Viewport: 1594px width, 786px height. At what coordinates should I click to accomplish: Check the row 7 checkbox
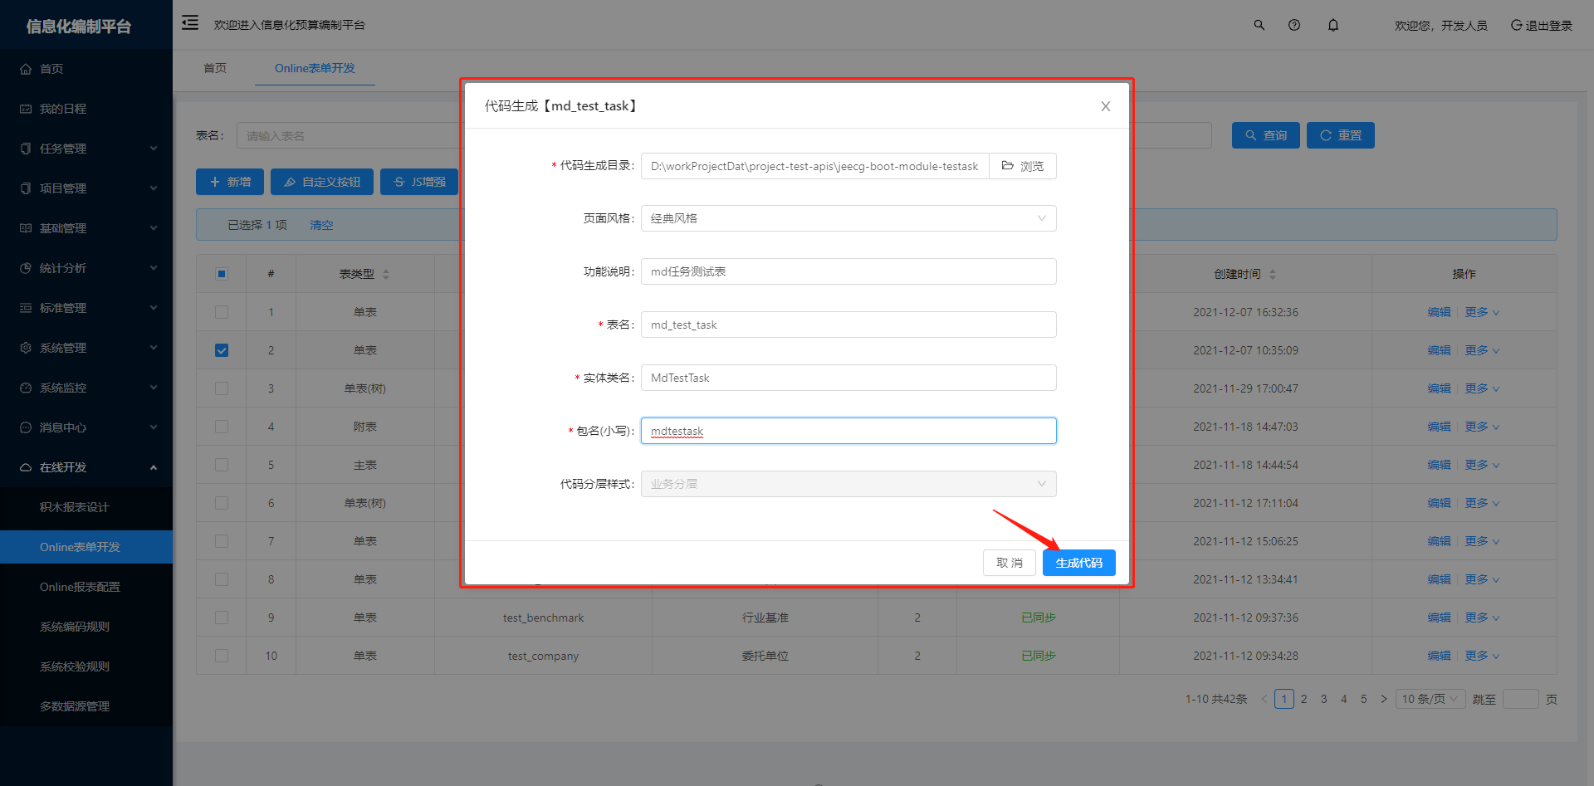pos(222,541)
